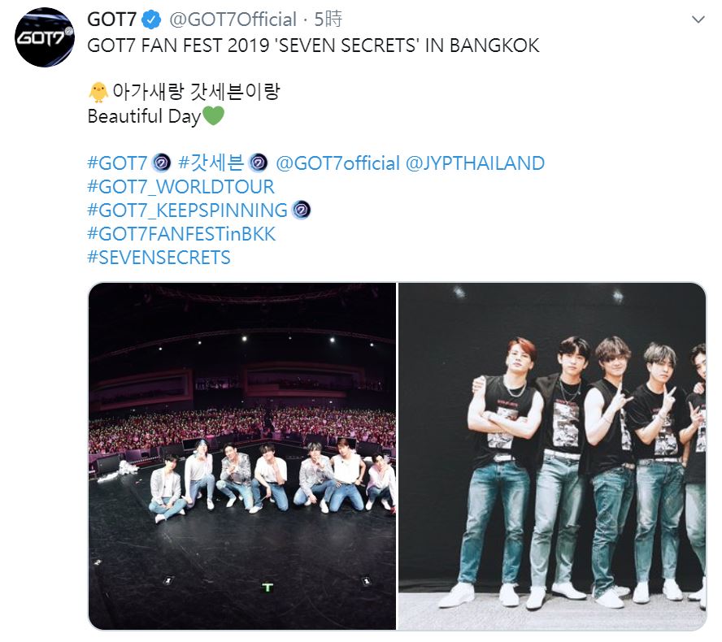This screenshot has height=642, width=722.
Task: Open the #GOT7 hashtag
Action: (x=117, y=163)
